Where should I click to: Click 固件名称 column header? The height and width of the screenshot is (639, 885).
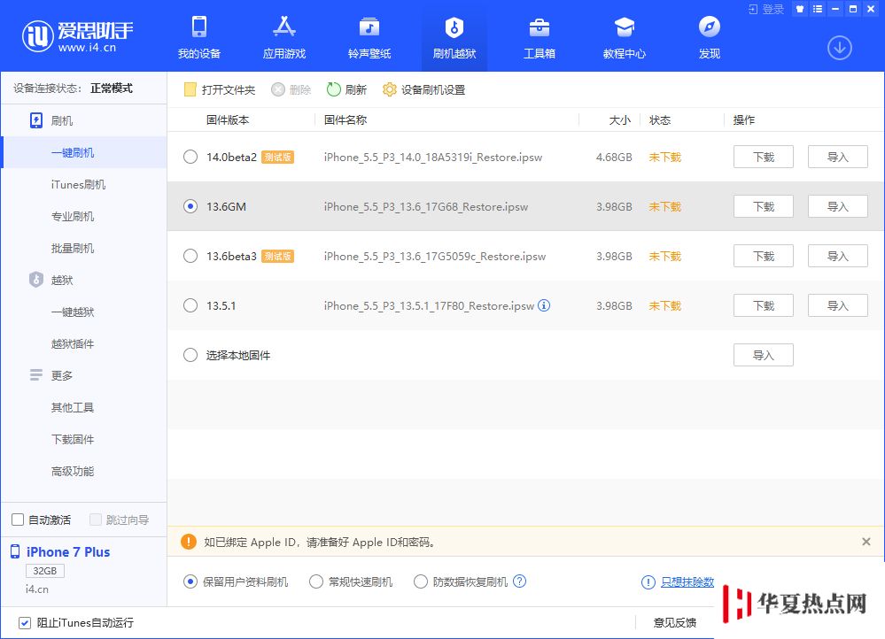(345, 119)
